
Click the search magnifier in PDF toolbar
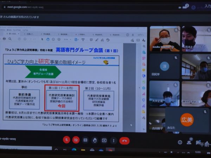click(10, 39)
